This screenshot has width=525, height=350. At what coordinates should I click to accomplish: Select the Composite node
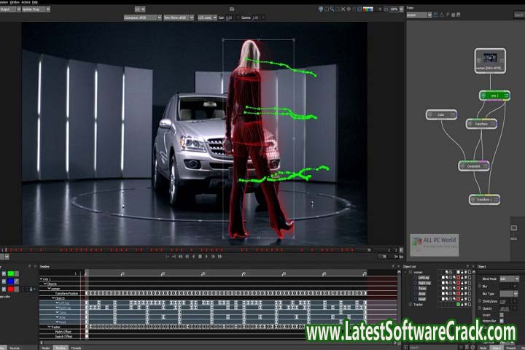point(474,166)
